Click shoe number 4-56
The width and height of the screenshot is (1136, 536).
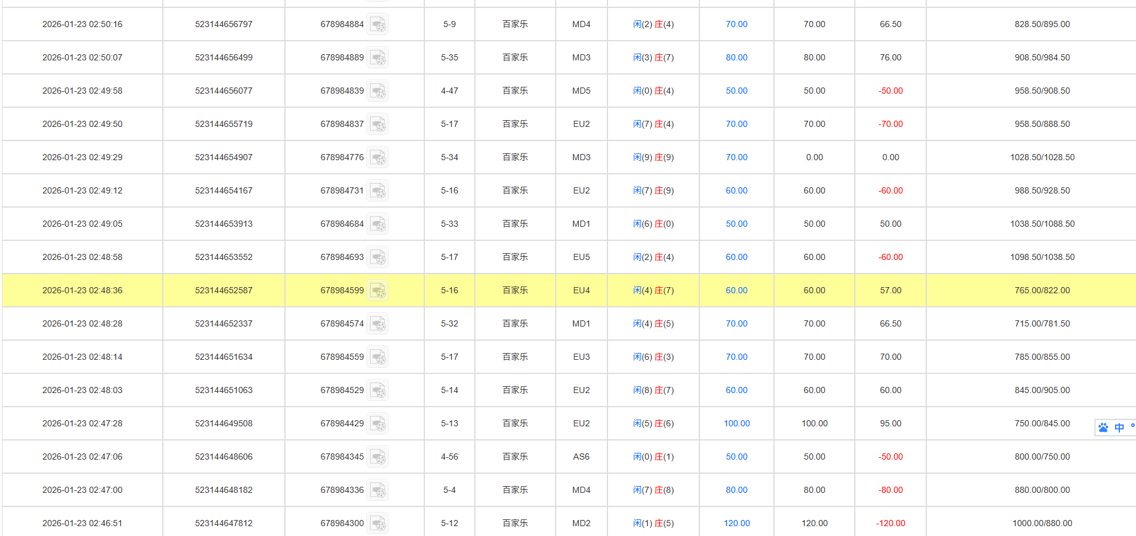(450, 457)
